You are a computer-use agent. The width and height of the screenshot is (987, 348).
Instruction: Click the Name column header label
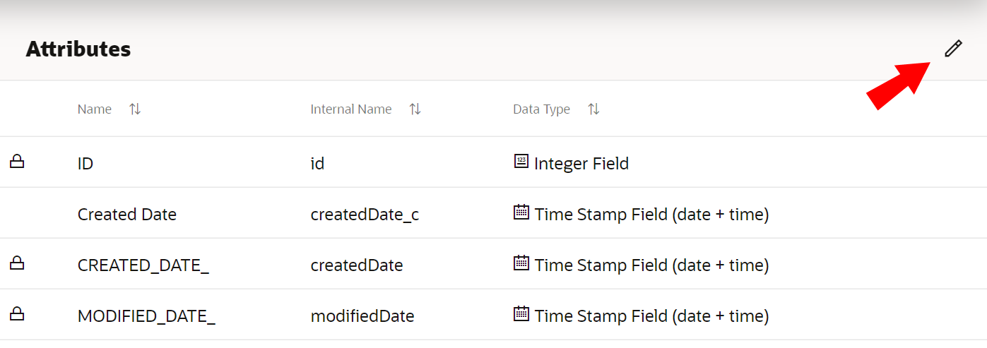click(95, 109)
